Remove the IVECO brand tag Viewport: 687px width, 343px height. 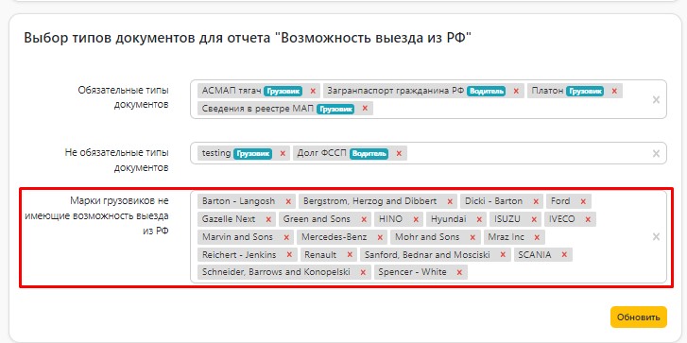tap(588, 219)
